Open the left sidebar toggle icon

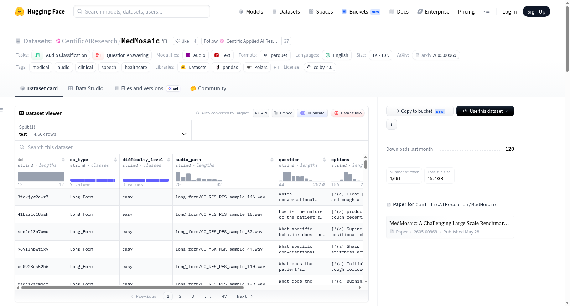pyautogui.click(x=2, y=110)
